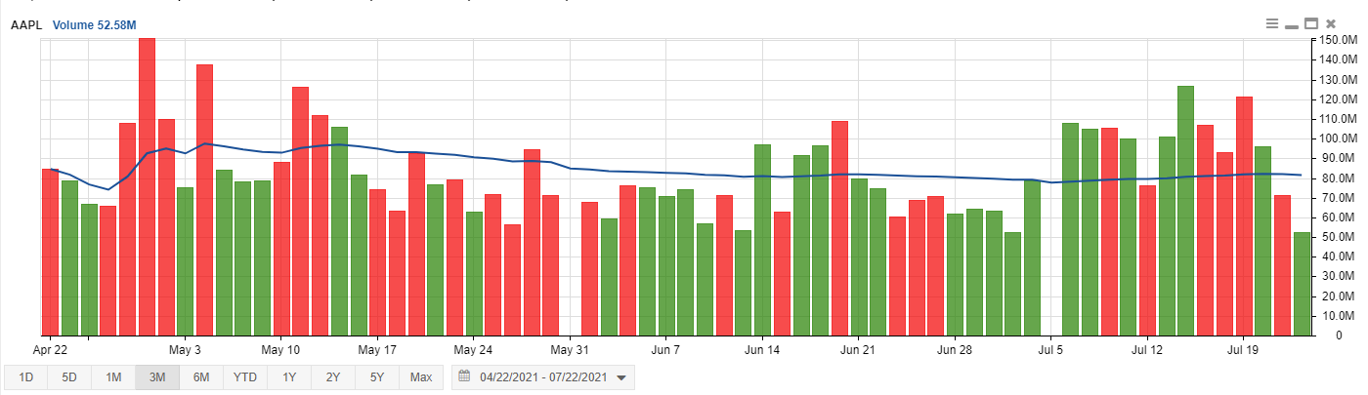Click the red volume bar above May 10
The height and width of the screenshot is (395, 1368).
pos(281,249)
